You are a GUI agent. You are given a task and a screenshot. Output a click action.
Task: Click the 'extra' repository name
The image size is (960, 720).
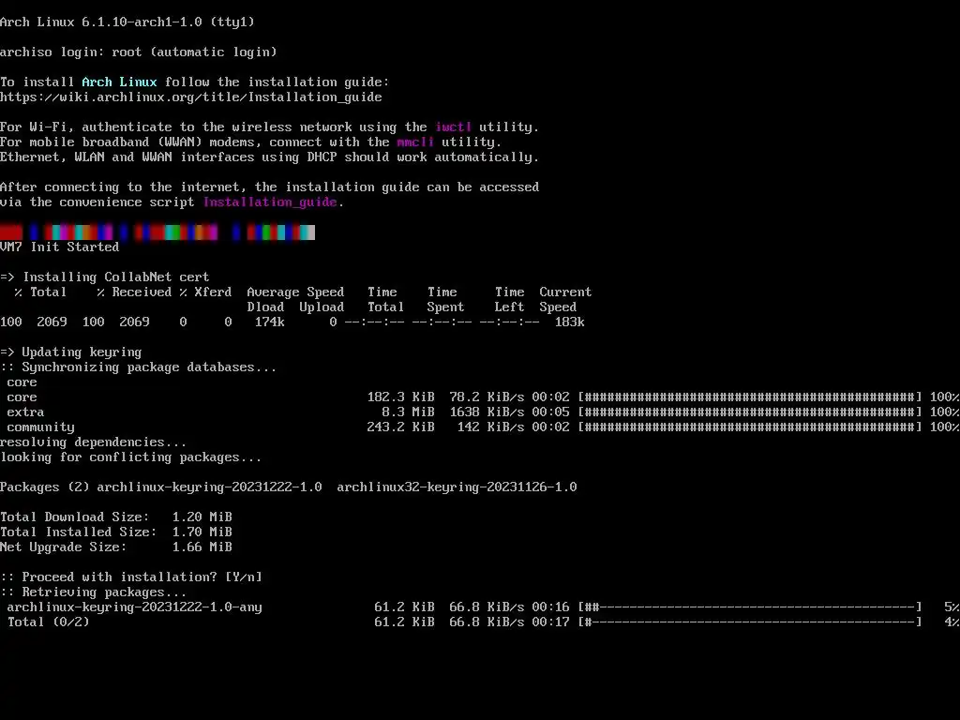point(25,412)
